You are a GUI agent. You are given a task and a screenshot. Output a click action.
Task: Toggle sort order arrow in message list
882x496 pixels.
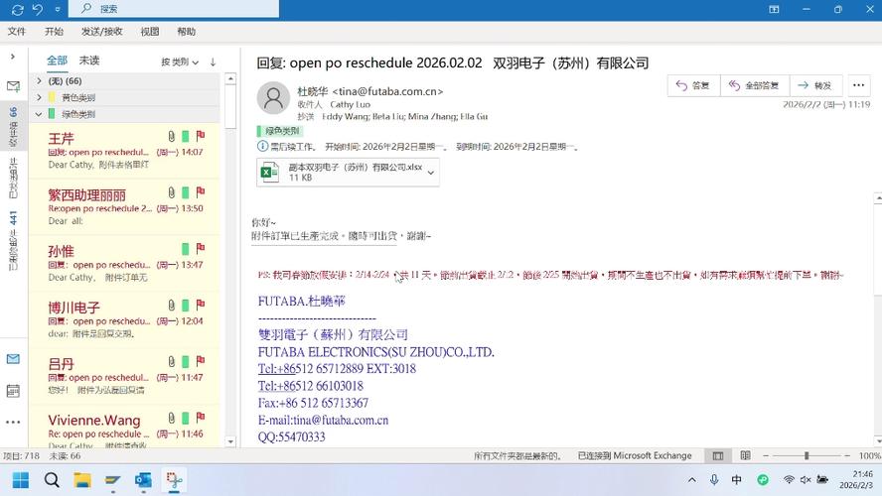click(214, 62)
